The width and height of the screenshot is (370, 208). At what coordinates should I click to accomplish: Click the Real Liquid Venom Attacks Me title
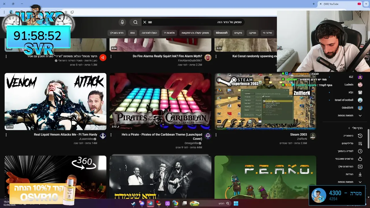pos(66,135)
